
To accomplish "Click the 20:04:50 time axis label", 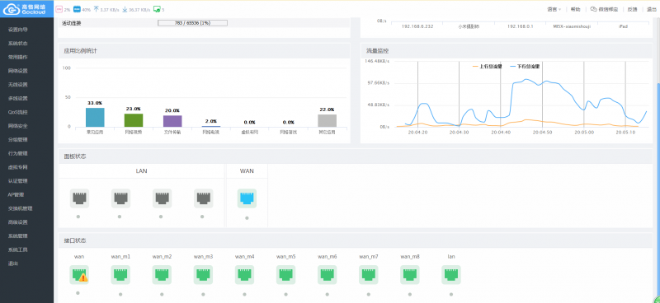I will (543, 132).
